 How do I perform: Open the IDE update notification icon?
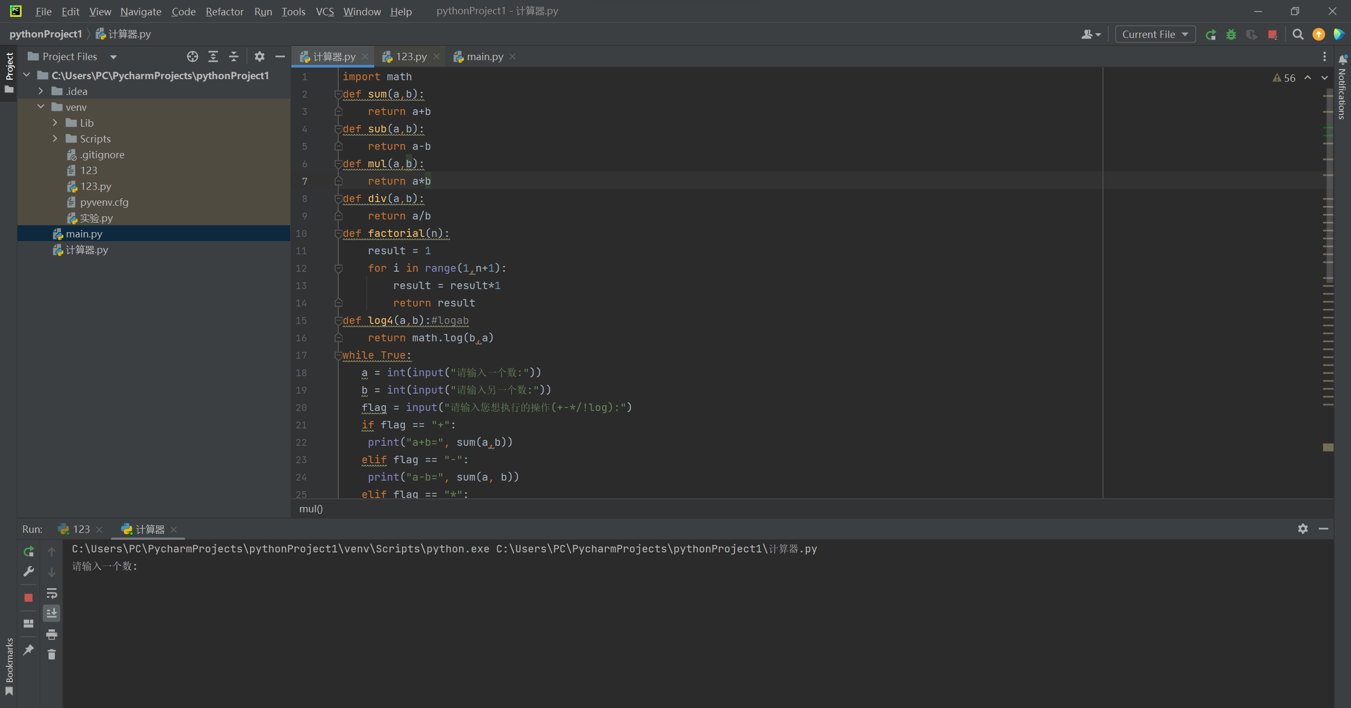(x=1319, y=35)
